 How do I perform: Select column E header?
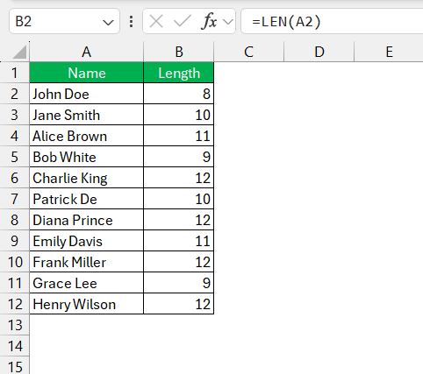coord(389,52)
